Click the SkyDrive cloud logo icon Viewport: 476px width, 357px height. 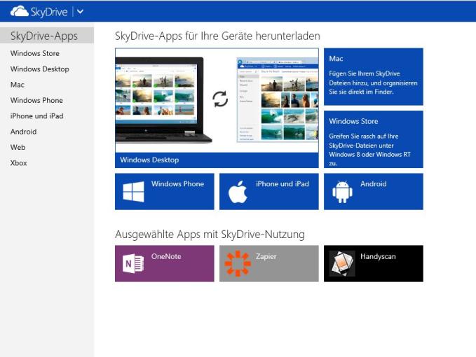[x=20, y=11]
